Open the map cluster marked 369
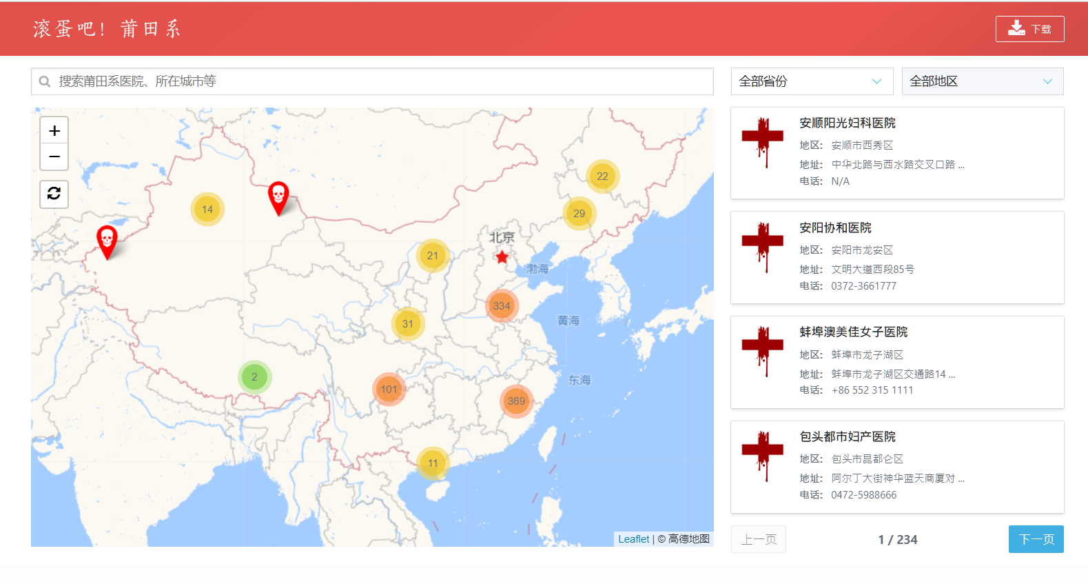Viewport: 1088px width, 584px height. [517, 401]
